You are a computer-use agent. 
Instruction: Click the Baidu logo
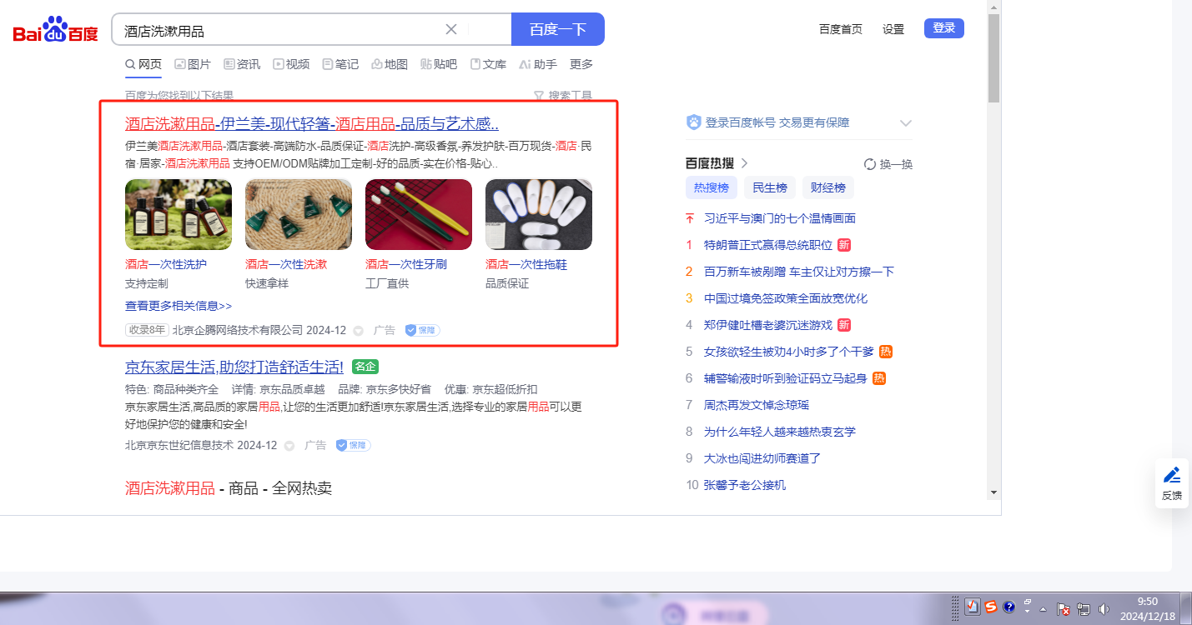coord(55,29)
